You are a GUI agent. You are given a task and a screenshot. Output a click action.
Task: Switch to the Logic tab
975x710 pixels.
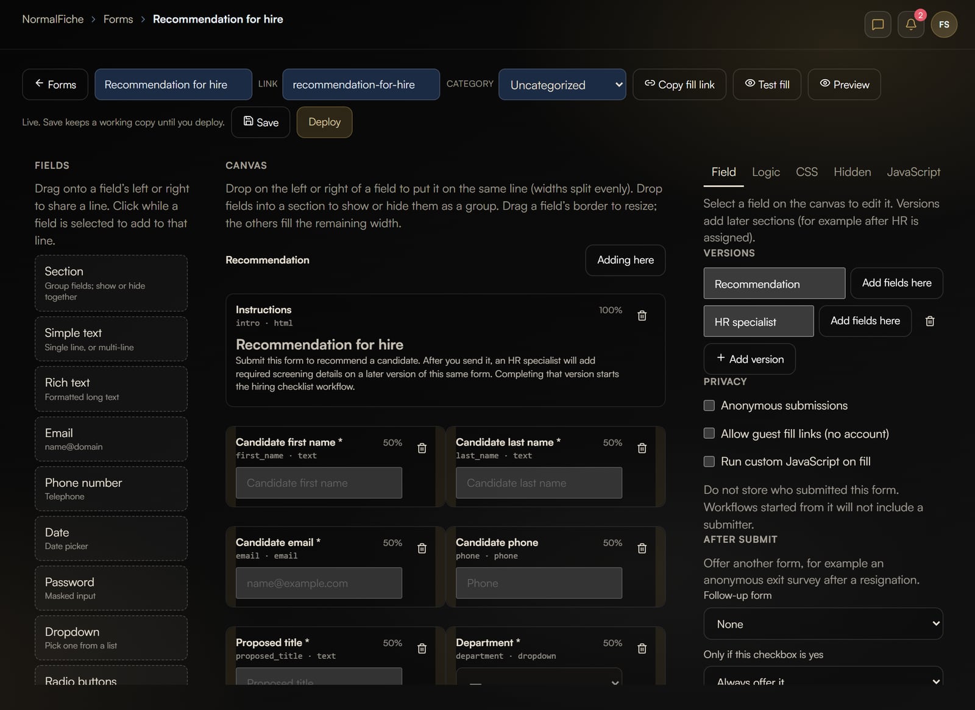pos(765,172)
